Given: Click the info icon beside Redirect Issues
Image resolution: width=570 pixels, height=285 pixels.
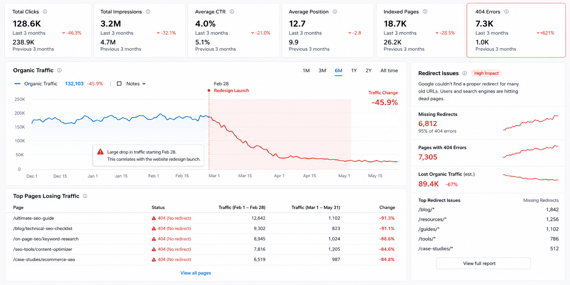Looking at the screenshot, I should point(465,73).
